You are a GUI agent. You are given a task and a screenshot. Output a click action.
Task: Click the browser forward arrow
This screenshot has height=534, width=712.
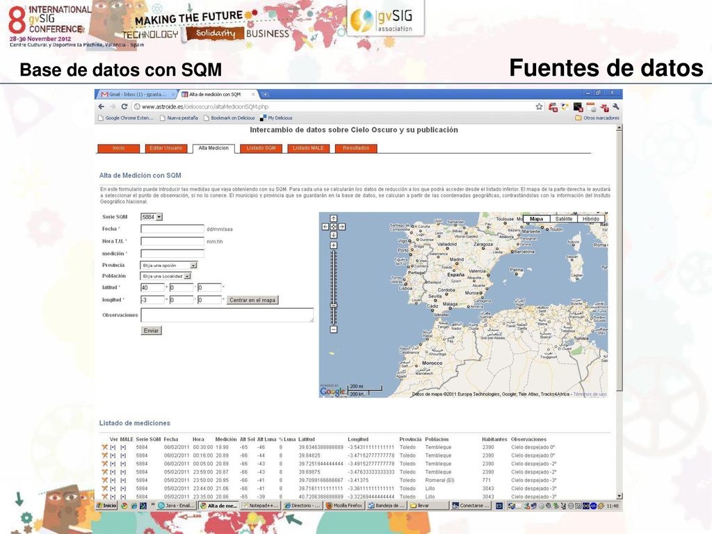(x=113, y=106)
